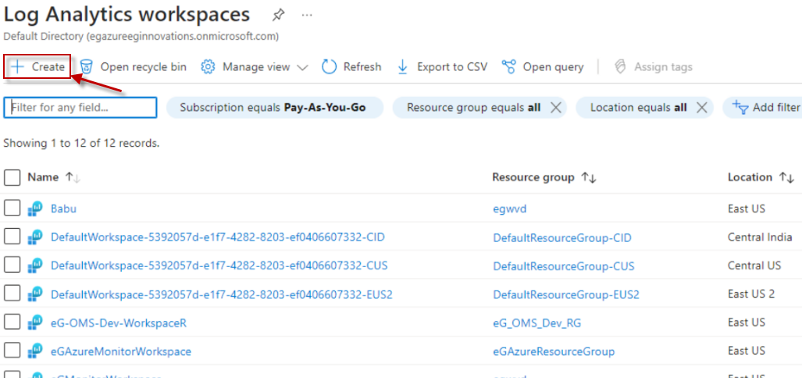
Task: Open recycle bin from toolbar
Action: [x=134, y=67]
